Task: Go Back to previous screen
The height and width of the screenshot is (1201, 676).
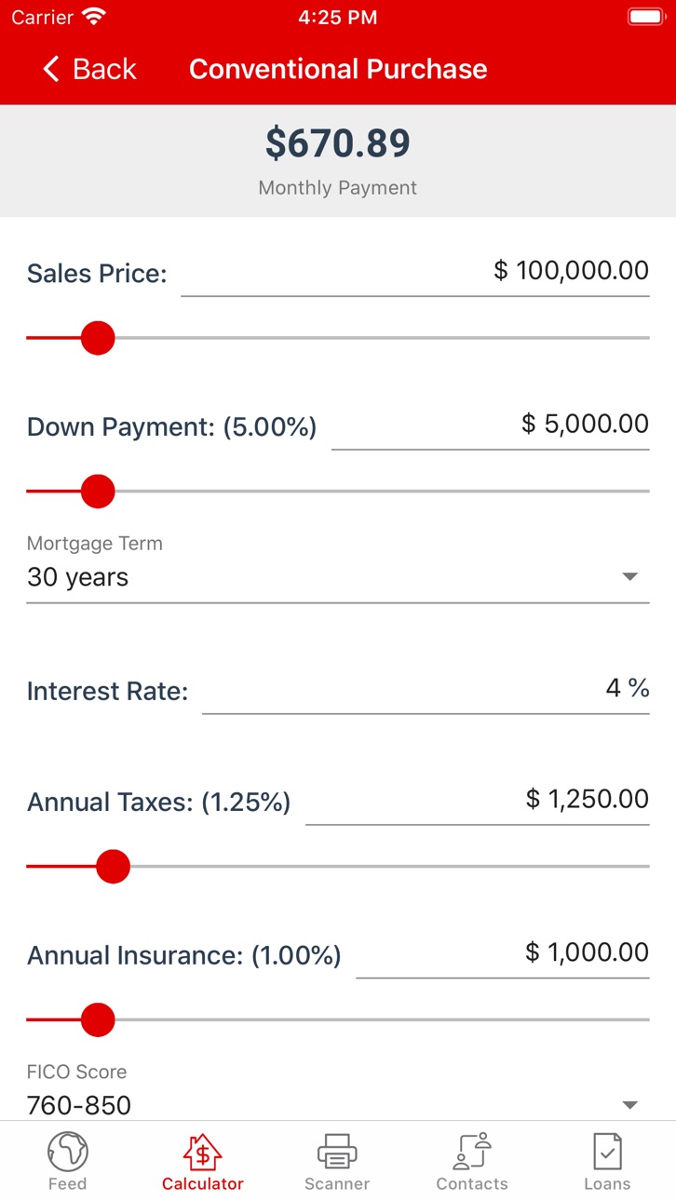Action: 89,69
